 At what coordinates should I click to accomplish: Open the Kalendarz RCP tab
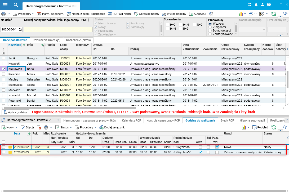click(x=131, y=120)
